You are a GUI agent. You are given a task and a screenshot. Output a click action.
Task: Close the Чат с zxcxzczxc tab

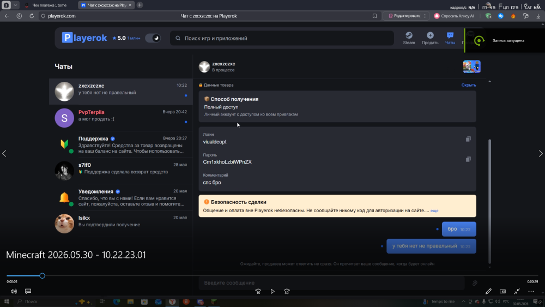coord(130,5)
